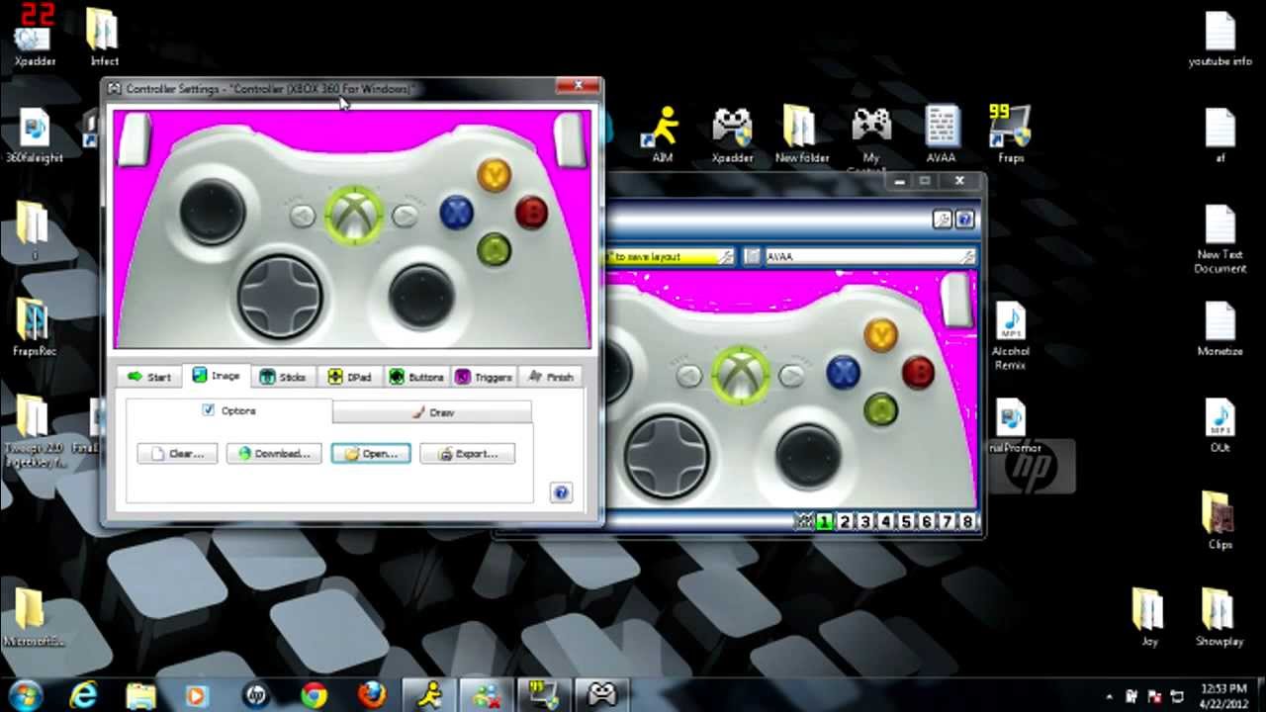The width and height of the screenshot is (1266, 712).
Task: Click the AVAA profile name field
Action: pos(860,256)
